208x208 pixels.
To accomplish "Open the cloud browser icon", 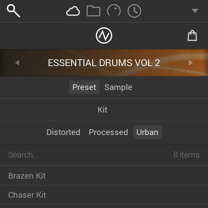I will (x=73, y=11).
